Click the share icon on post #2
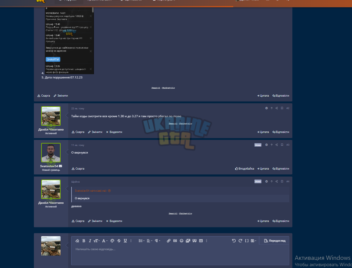Viewport: 352px width, 268px height. coord(277,108)
